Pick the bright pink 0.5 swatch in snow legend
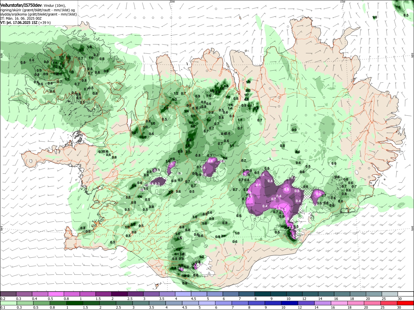The height and width of the screenshot is (310, 414). (56, 294)
